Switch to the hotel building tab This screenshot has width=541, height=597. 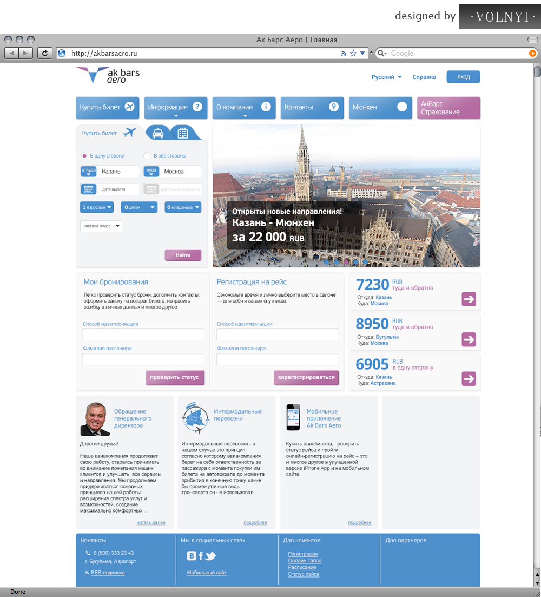click(x=183, y=133)
